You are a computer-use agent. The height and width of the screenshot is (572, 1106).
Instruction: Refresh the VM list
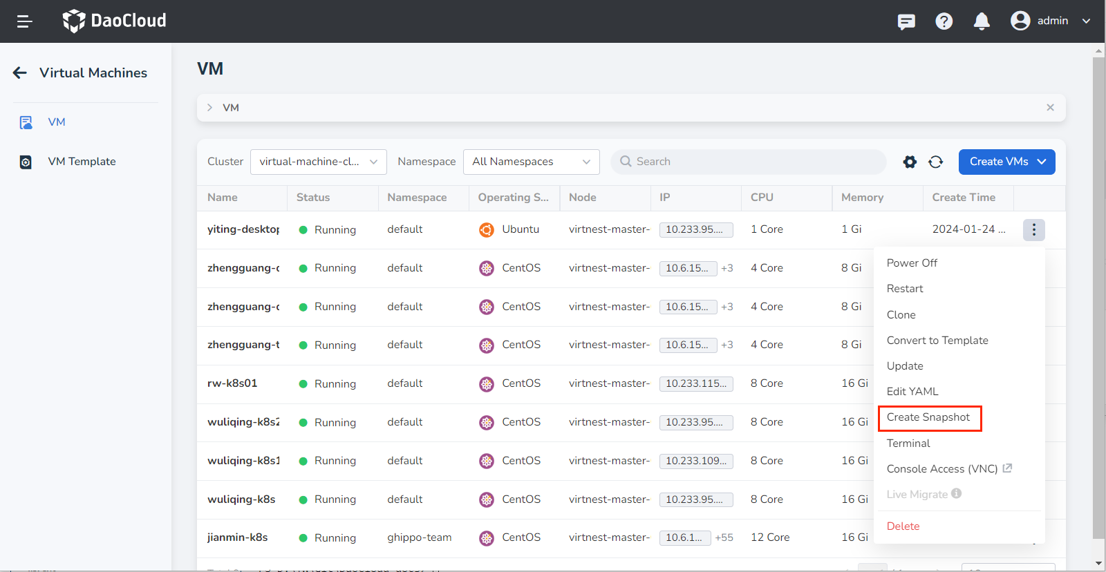coord(935,162)
